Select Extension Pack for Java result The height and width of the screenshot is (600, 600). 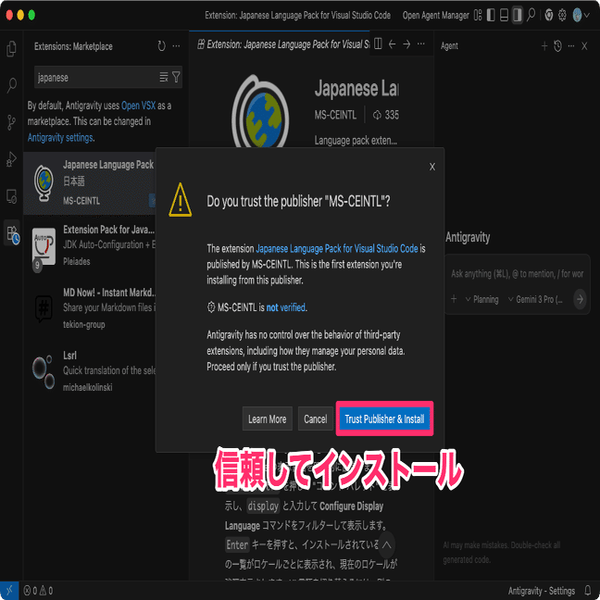pyautogui.click(x=90, y=245)
